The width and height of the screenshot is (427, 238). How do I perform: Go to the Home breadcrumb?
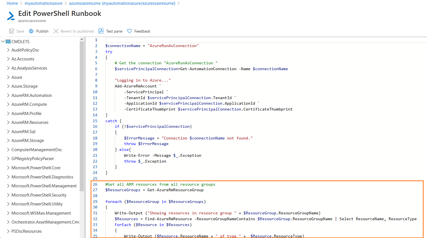coord(12,3)
